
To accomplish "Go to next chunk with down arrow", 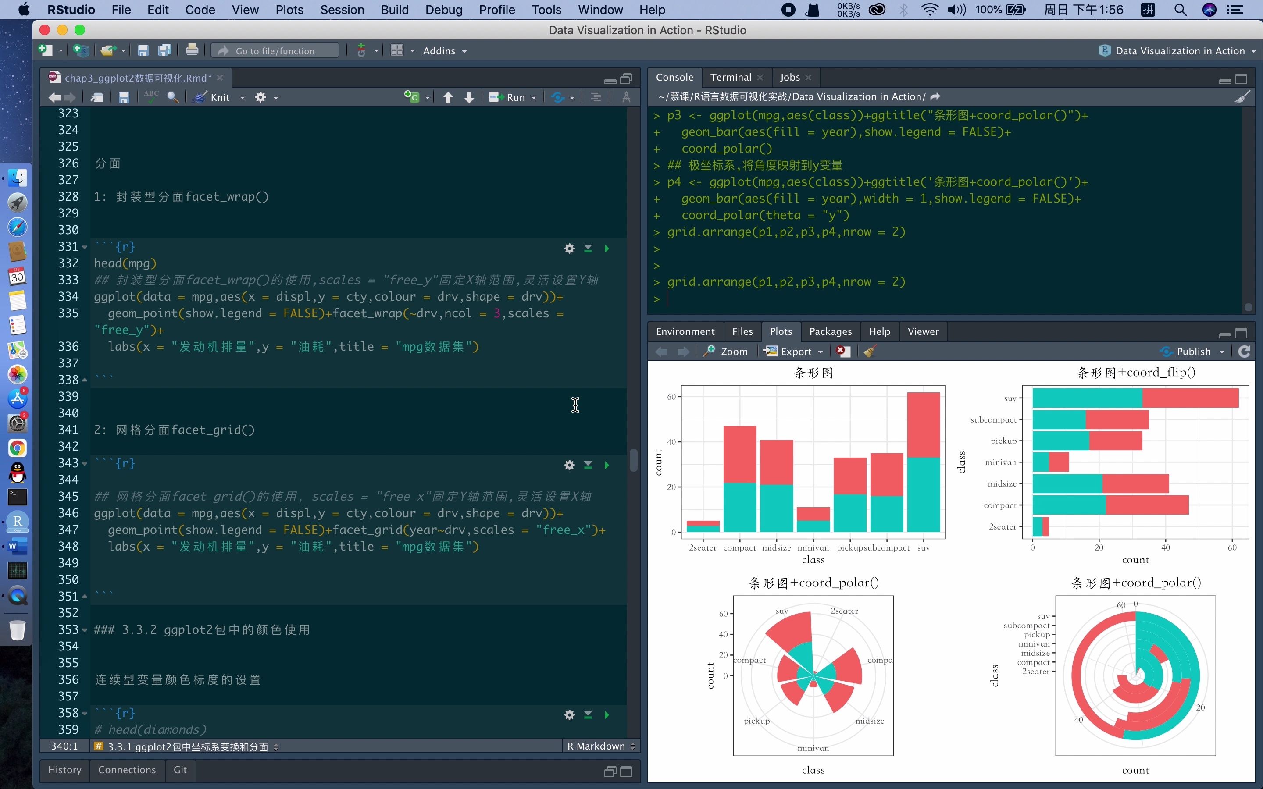I will (469, 97).
